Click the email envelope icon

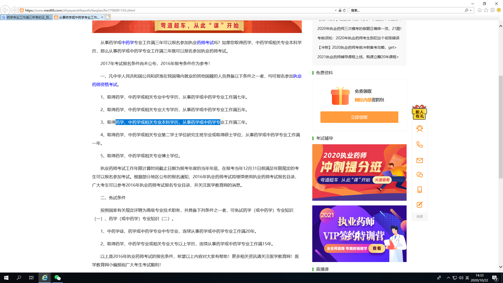click(x=419, y=160)
